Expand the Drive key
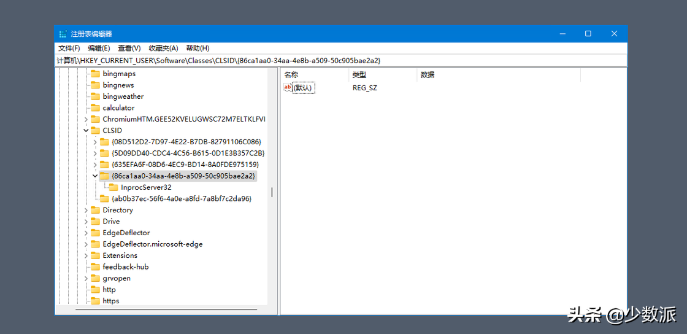Viewport: 687px width, 334px height. [x=86, y=222]
